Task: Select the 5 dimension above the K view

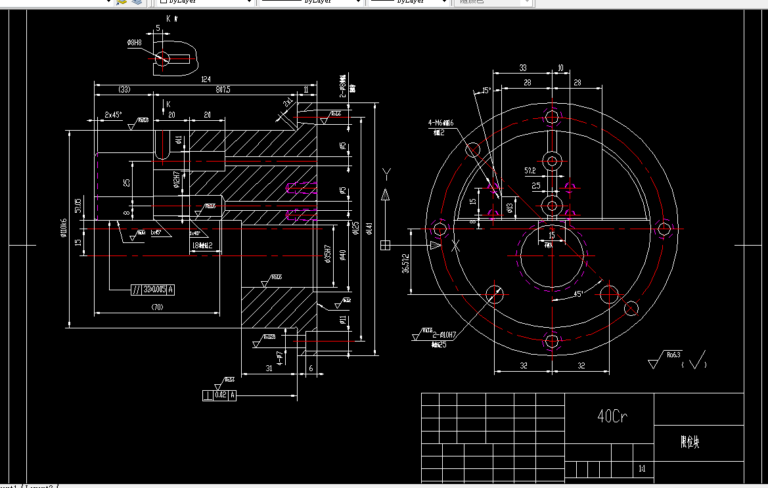Action: 158,28
